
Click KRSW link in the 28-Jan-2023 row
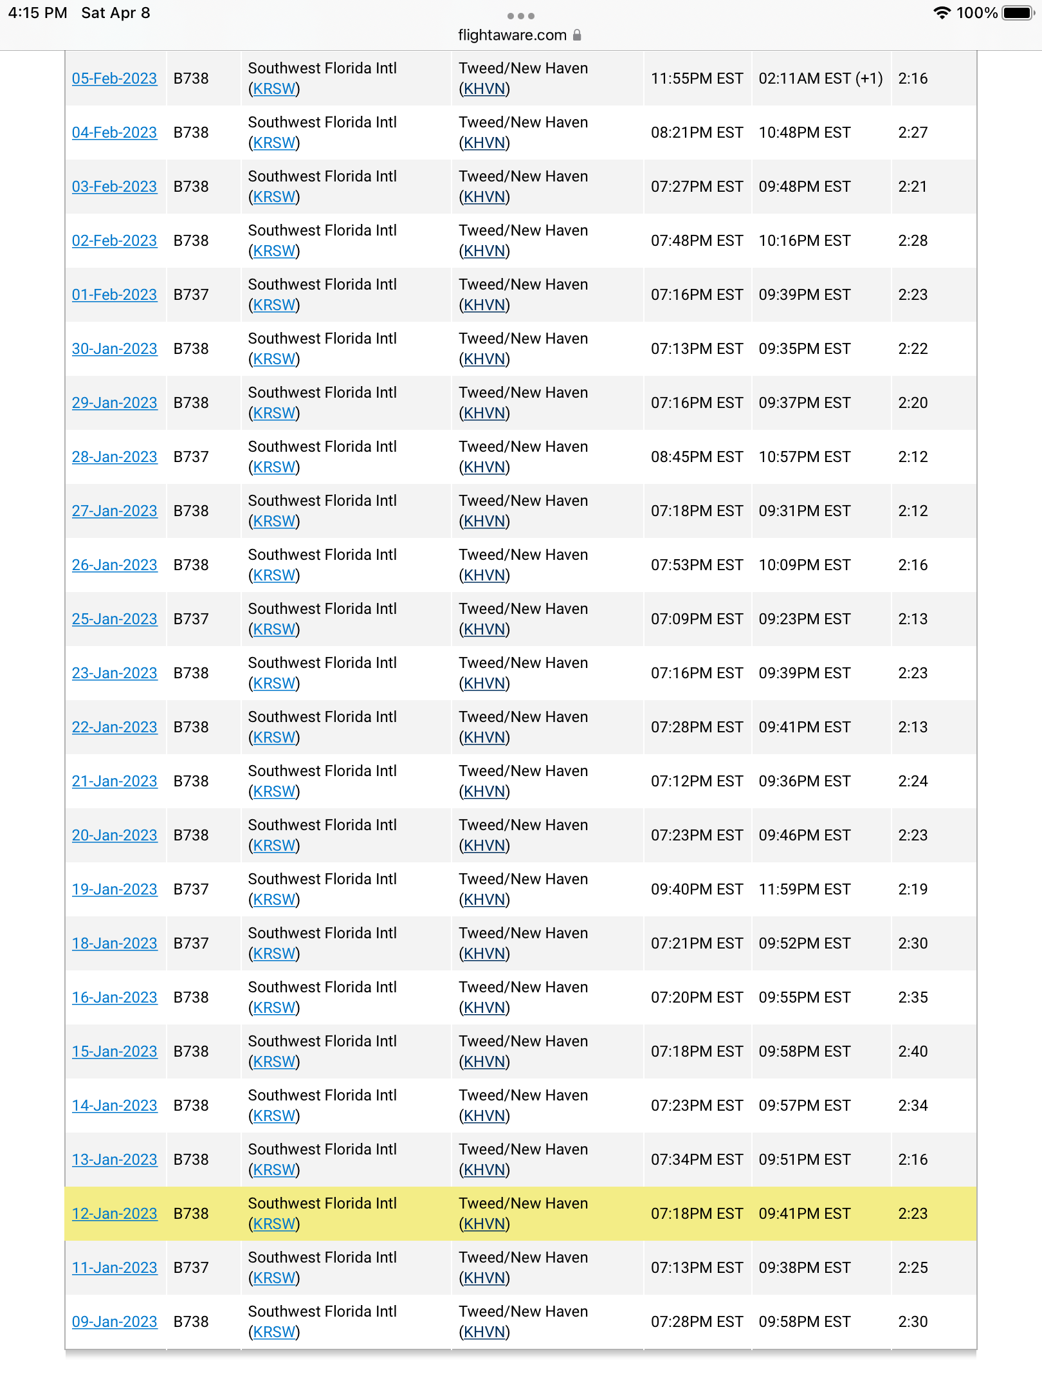274,467
